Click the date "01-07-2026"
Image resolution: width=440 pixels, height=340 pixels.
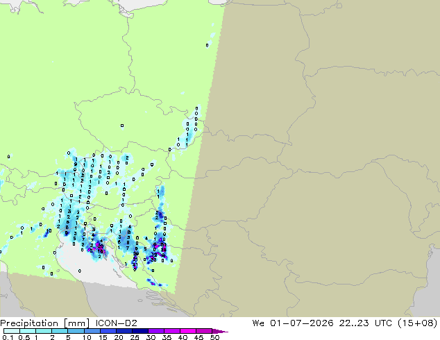tap(302, 323)
